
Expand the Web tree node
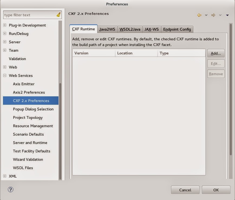[5, 67]
